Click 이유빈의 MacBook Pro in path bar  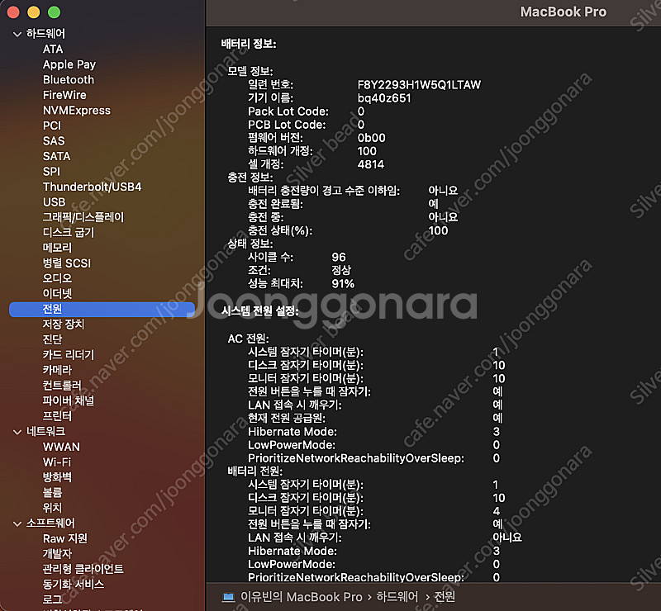pos(301,597)
